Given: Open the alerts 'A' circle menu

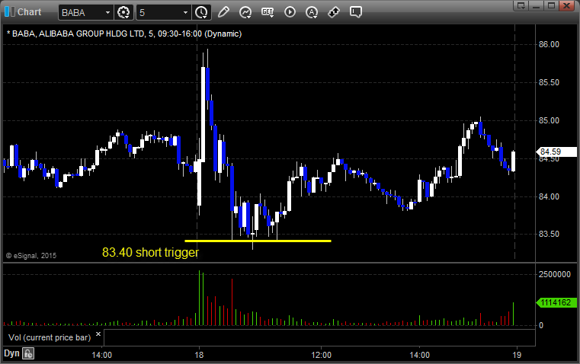Looking at the screenshot, I should pyautogui.click(x=312, y=12).
